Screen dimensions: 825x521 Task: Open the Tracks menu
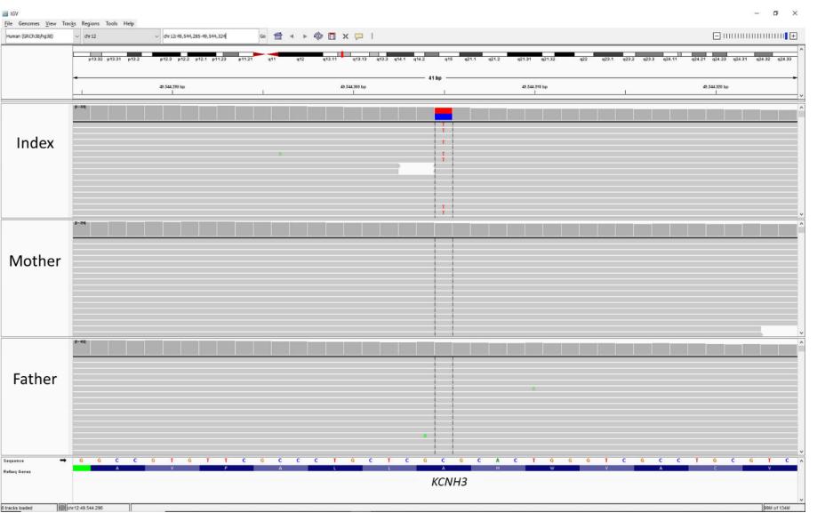[x=69, y=24]
